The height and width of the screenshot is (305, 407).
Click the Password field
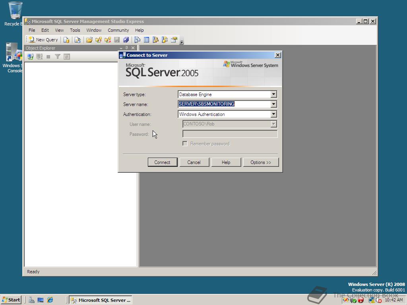[230, 134]
